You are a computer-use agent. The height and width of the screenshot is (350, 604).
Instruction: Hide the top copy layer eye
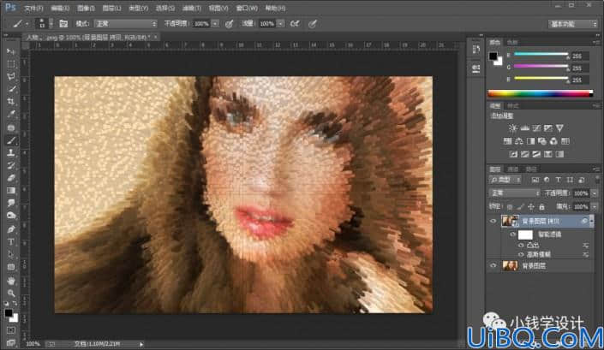493,221
